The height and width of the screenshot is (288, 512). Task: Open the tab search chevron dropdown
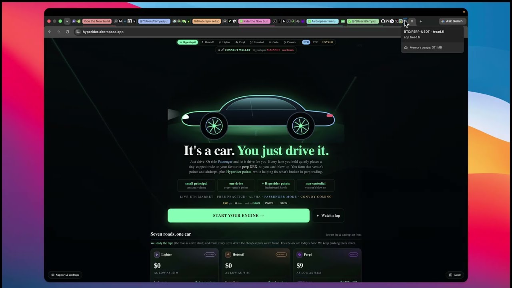pyautogui.click(x=67, y=21)
